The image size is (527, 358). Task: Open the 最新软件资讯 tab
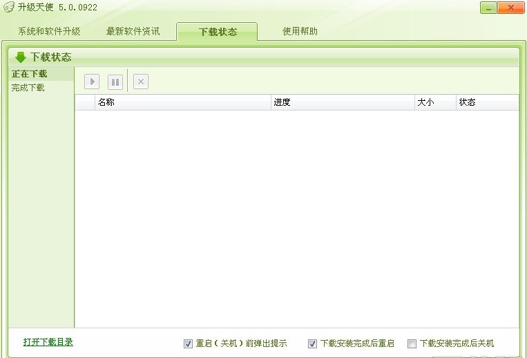click(x=133, y=31)
